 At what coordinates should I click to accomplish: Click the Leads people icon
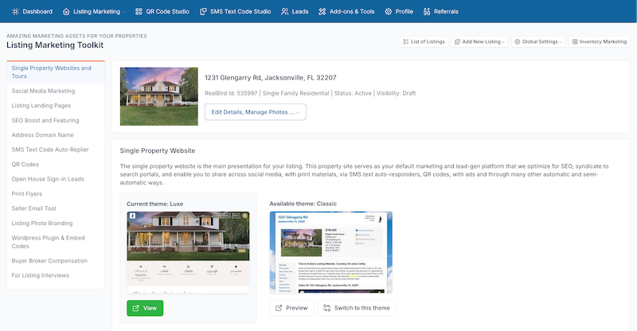285,11
